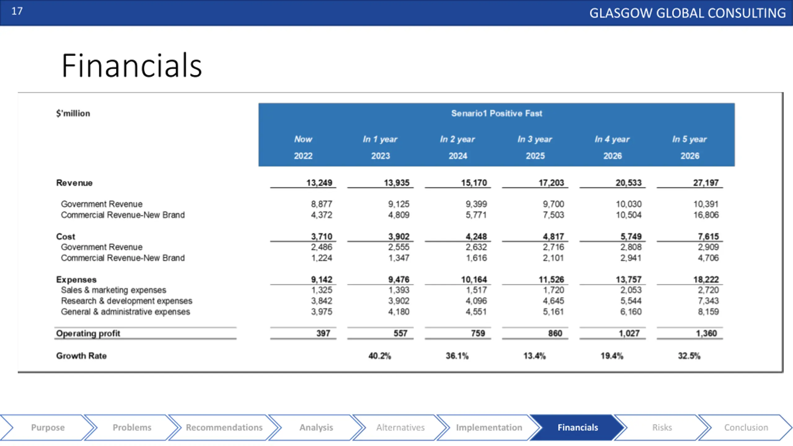793x446 pixels.
Task: Select the Financials slide title
Action: tap(132, 65)
